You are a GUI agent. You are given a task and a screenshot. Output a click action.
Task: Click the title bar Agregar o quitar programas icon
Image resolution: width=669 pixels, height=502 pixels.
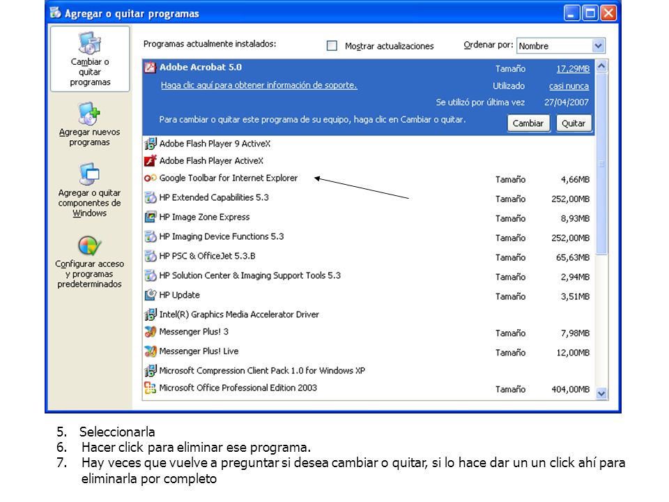(x=56, y=13)
